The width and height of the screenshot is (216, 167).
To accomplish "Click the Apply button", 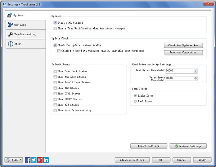I will click(x=202, y=160).
